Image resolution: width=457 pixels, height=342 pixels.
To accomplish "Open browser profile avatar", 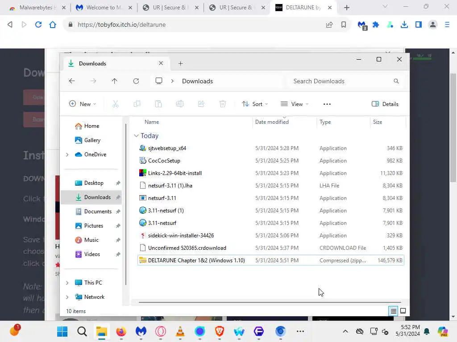I will [x=433, y=25].
